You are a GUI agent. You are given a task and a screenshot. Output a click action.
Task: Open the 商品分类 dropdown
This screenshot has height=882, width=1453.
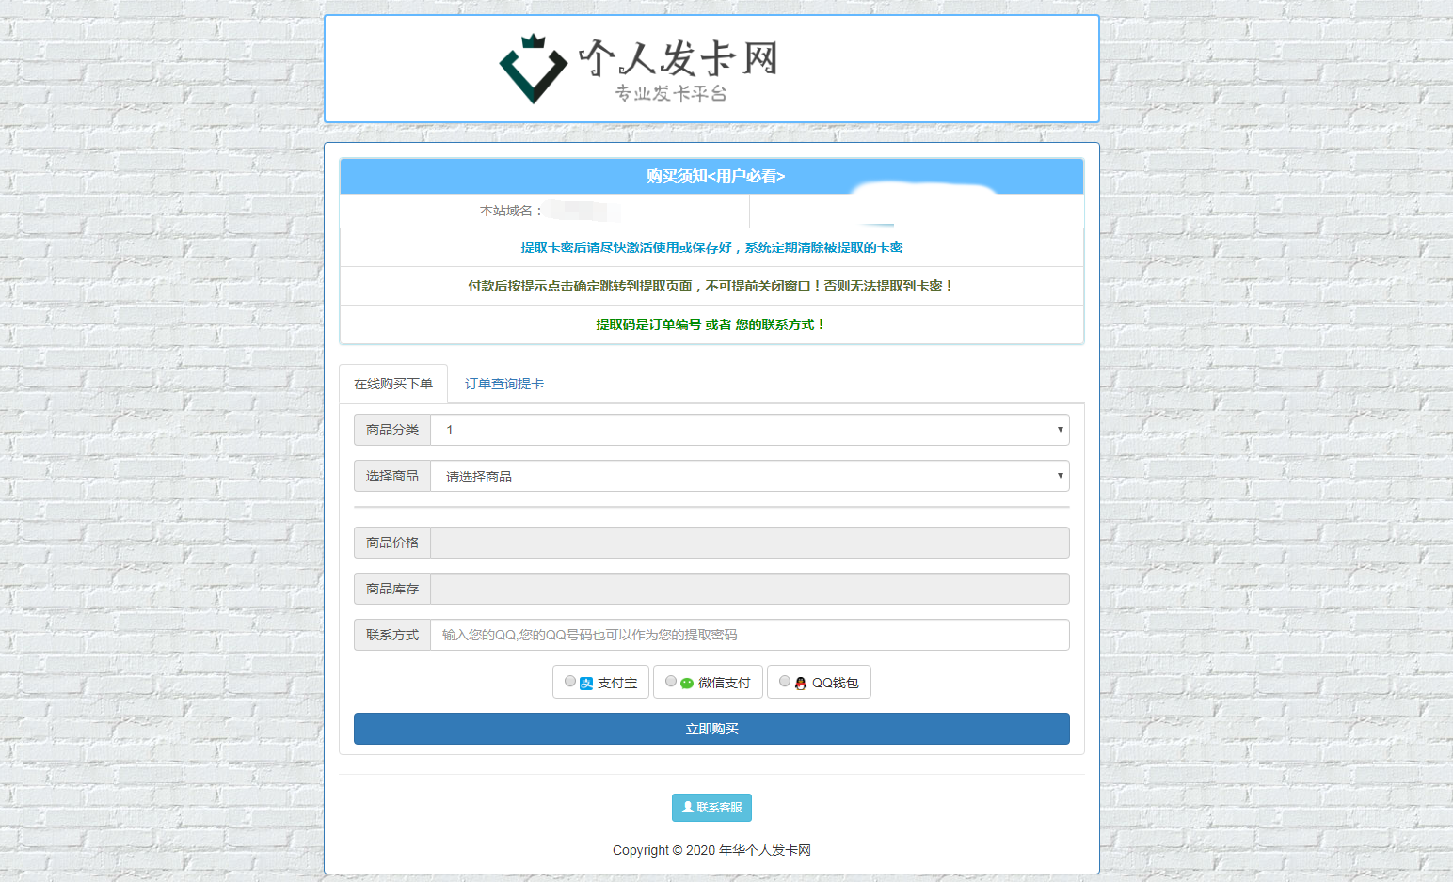point(750,430)
